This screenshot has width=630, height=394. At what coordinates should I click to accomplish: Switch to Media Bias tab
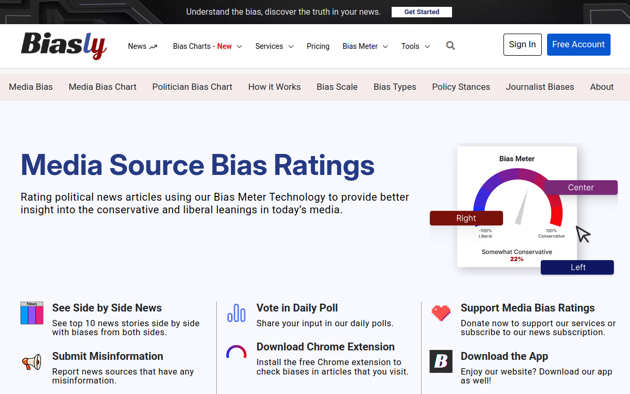[x=31, y=87]
